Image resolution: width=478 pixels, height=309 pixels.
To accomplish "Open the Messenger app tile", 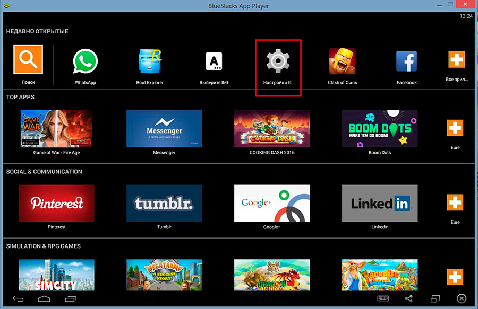I will click(x=164, y=129).
